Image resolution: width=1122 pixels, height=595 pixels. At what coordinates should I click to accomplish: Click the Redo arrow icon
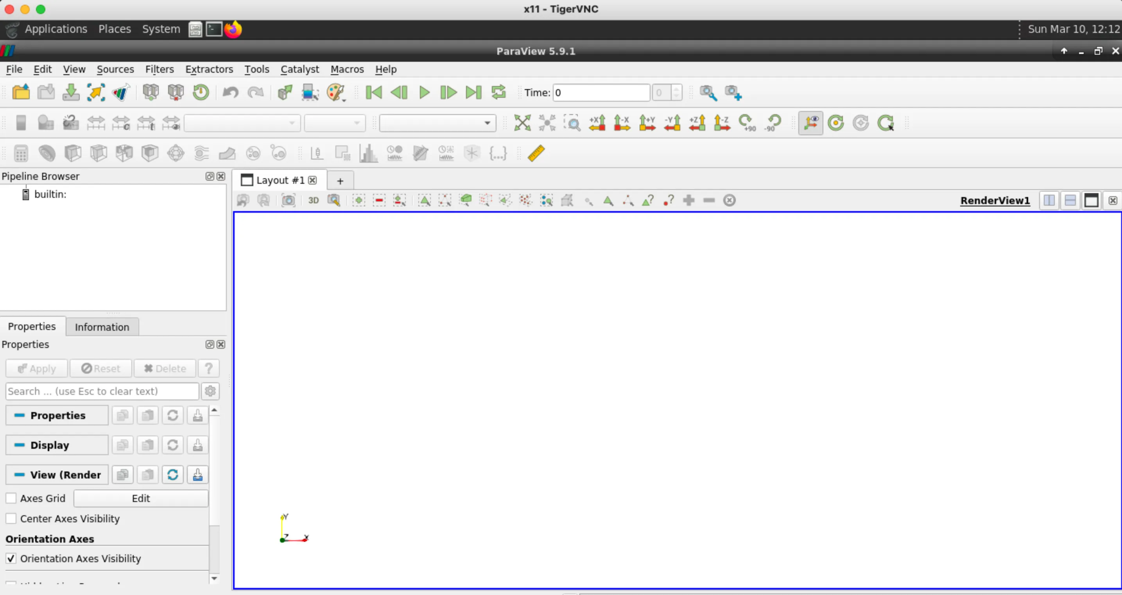[256, 92]
